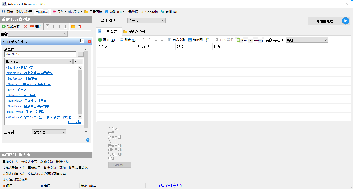Image resolution: width=353 pixels, height=189 pixels.
Task: Click 自定义列 customize columns icon
Action: (170, 40)
